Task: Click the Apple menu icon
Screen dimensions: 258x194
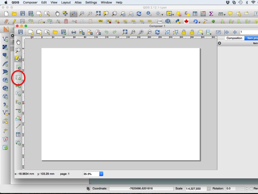Action: [6, 2]
